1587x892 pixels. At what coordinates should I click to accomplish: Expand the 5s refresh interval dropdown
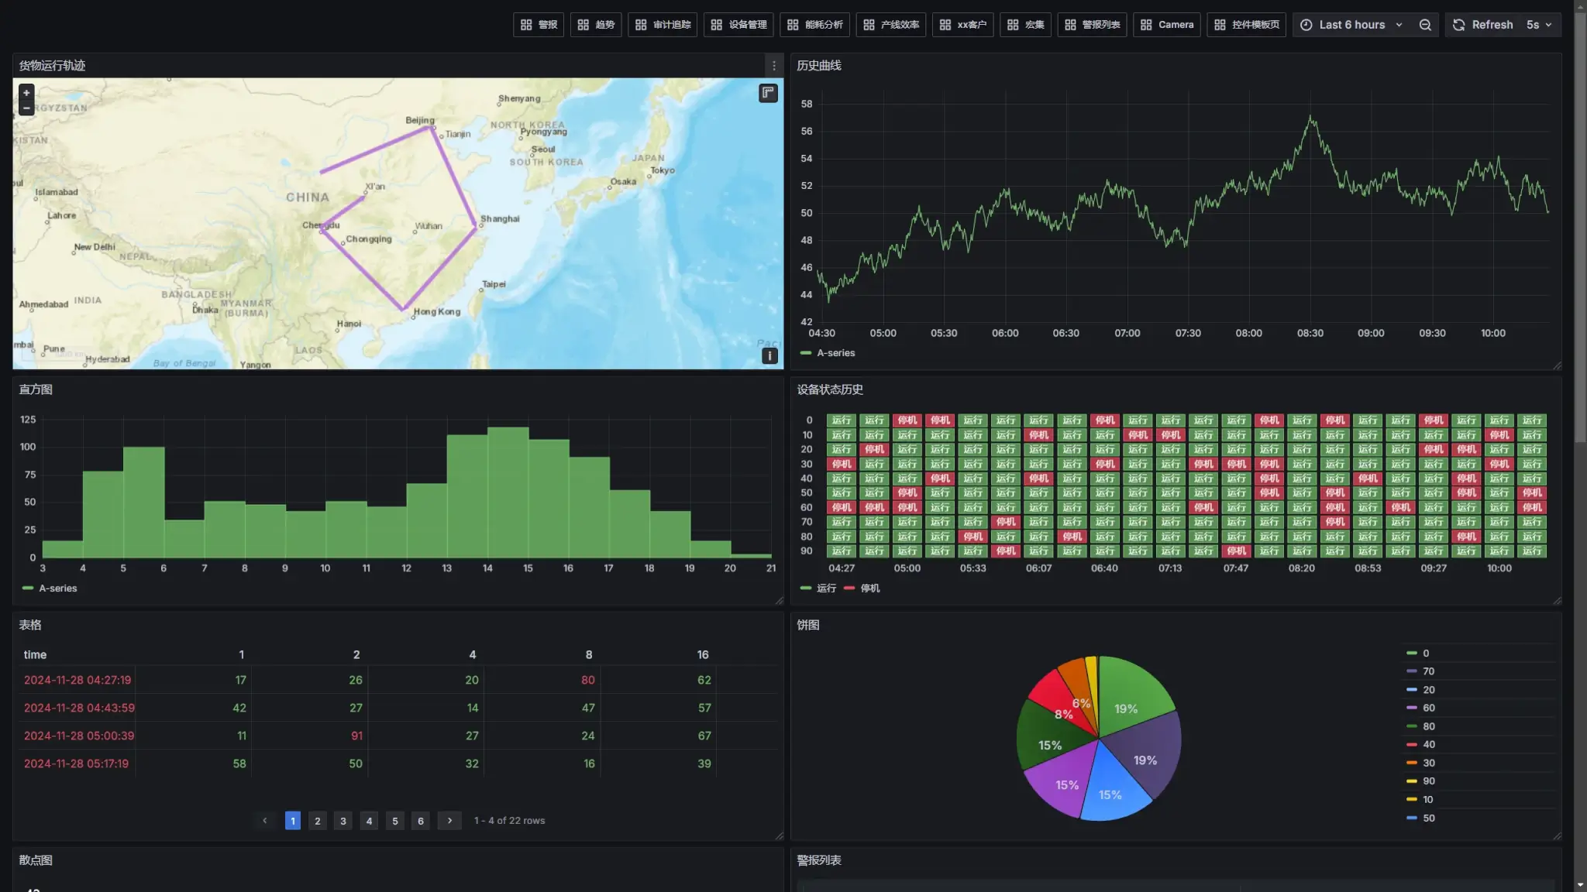point(1540,25)
